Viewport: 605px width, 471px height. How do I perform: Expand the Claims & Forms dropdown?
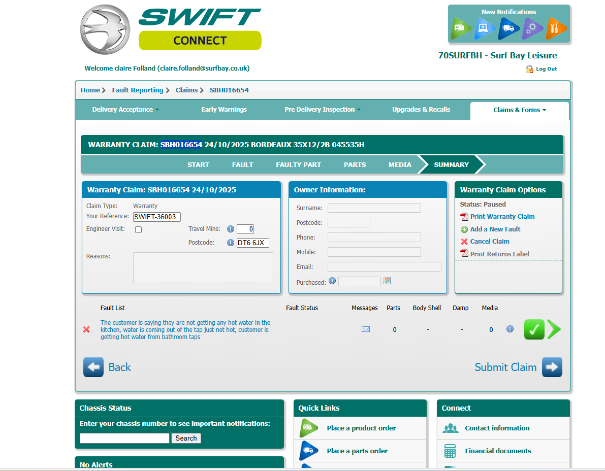[x=520, y=110]
